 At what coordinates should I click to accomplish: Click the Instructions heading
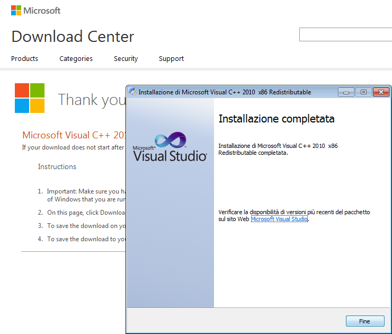57,166
